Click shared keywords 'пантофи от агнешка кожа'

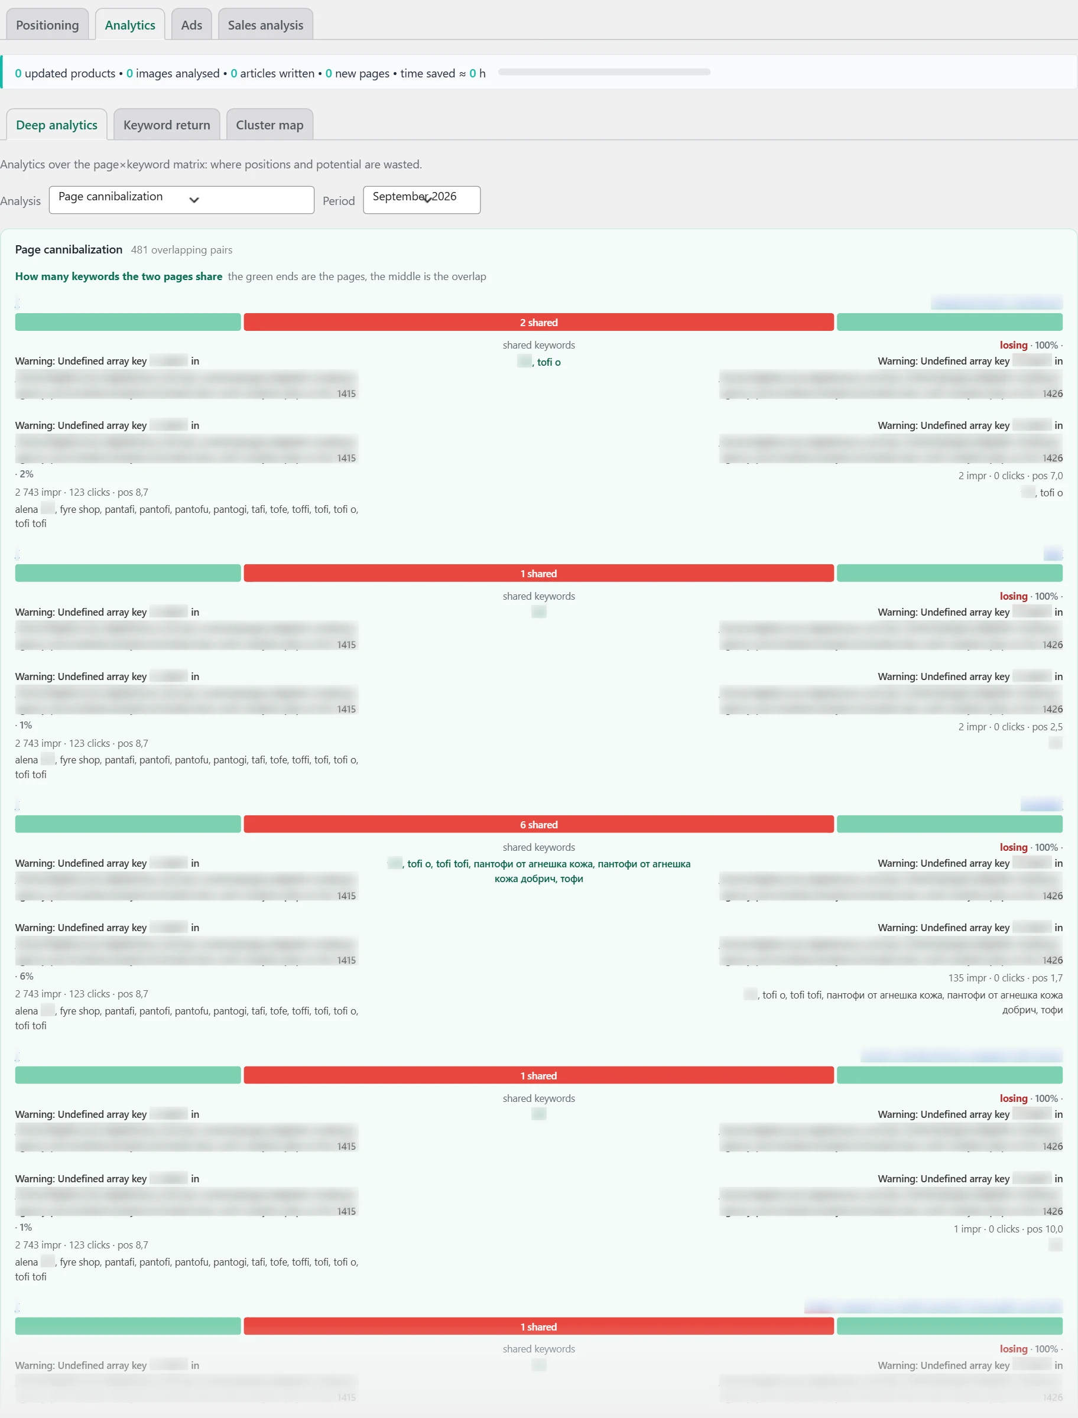[x=532, y=863]
